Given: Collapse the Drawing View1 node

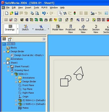Looking at the screenshot, I should [x=8, y=71].
